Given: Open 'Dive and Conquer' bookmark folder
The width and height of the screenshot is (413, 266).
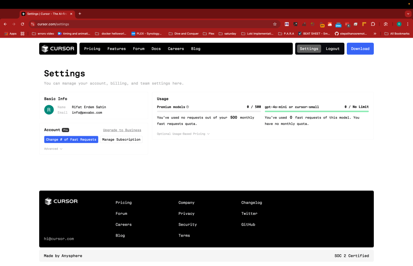Looking at the screenshot, I should point(184,33).
